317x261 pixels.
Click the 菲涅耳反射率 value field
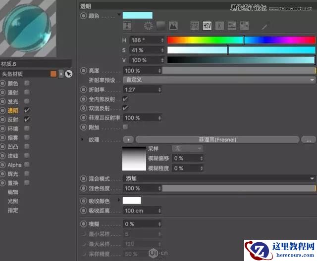(142, 118)
